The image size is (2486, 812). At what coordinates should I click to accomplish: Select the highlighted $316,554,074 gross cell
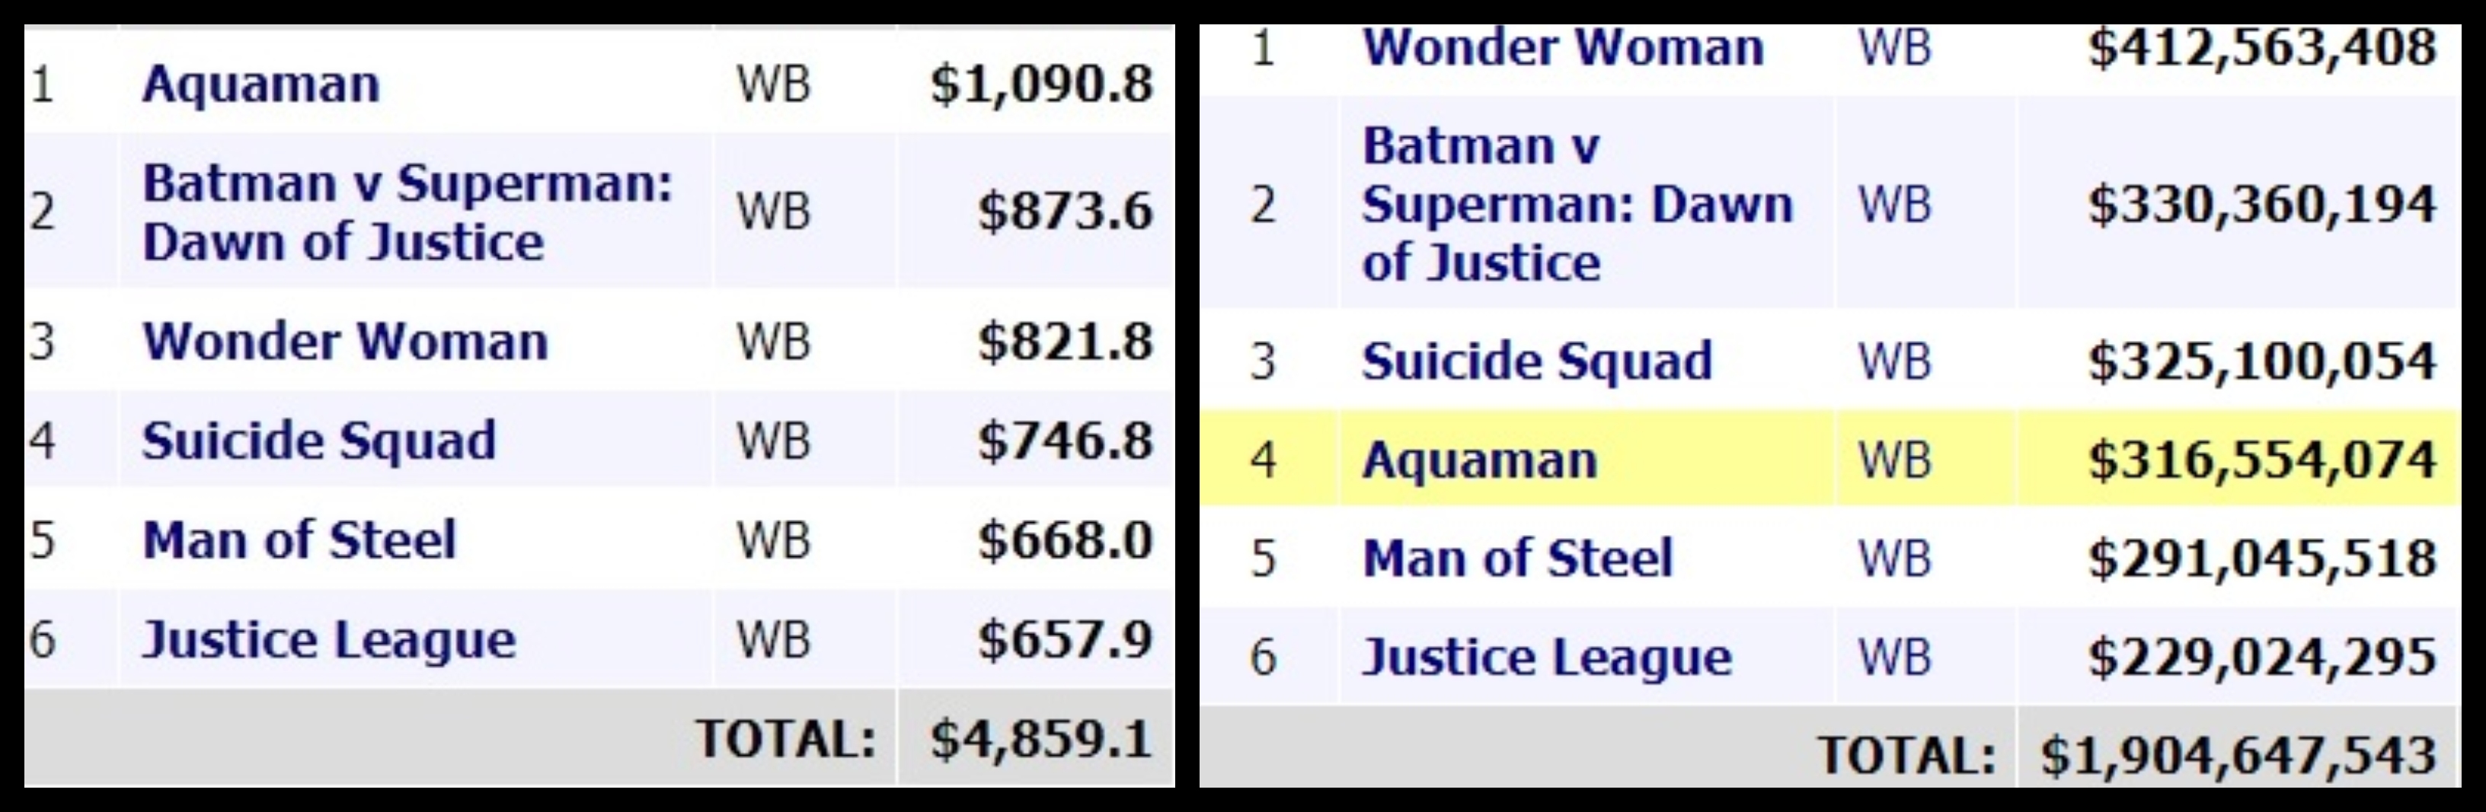2261,460
